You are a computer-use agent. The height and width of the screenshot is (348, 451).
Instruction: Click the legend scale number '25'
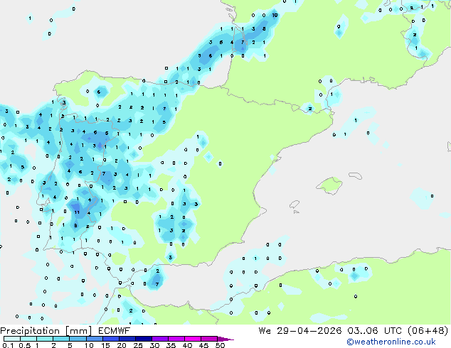click(x=138, y=345)
